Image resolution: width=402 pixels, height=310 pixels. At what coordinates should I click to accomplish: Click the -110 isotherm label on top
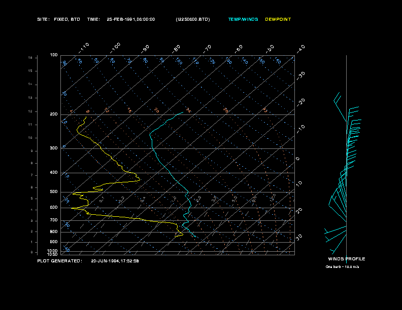point(84,48)
